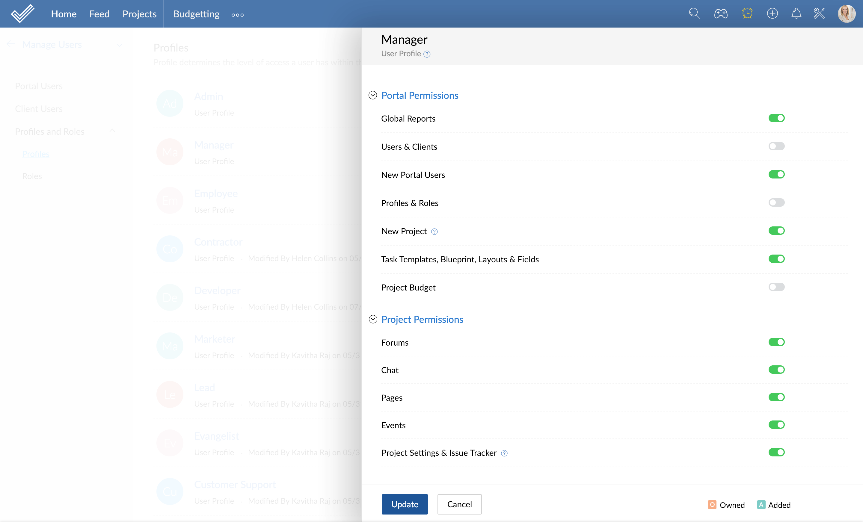Open the Budgetting tab

196,14
